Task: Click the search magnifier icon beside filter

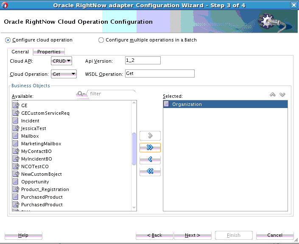Action: (x=80, y=94)
